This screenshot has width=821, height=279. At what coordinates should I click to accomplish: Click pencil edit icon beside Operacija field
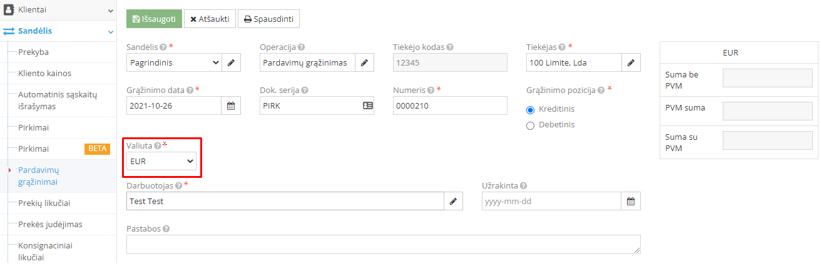pos(364,62)
